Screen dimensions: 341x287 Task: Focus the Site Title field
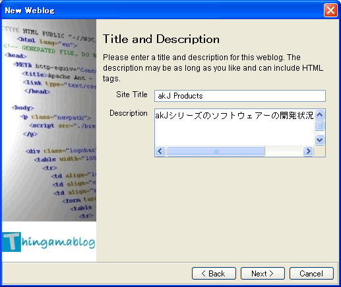point(240,96)
